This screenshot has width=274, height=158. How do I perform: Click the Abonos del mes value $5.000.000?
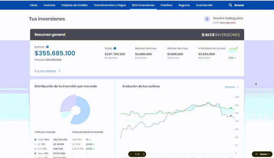(x=143, y=54)
